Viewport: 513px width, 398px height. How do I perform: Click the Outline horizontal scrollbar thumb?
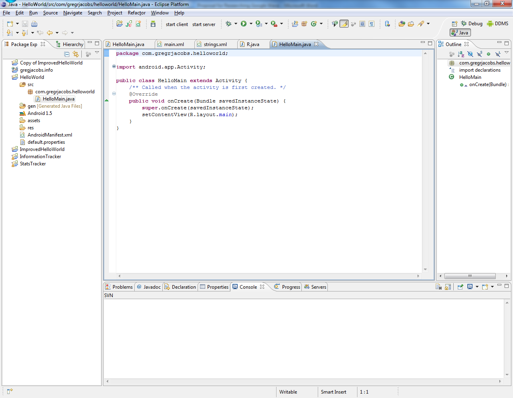[470, 276]
